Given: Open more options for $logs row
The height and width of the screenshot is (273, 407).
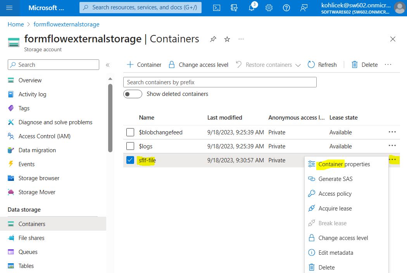Looking at the screenshot, I should [392, 146].
